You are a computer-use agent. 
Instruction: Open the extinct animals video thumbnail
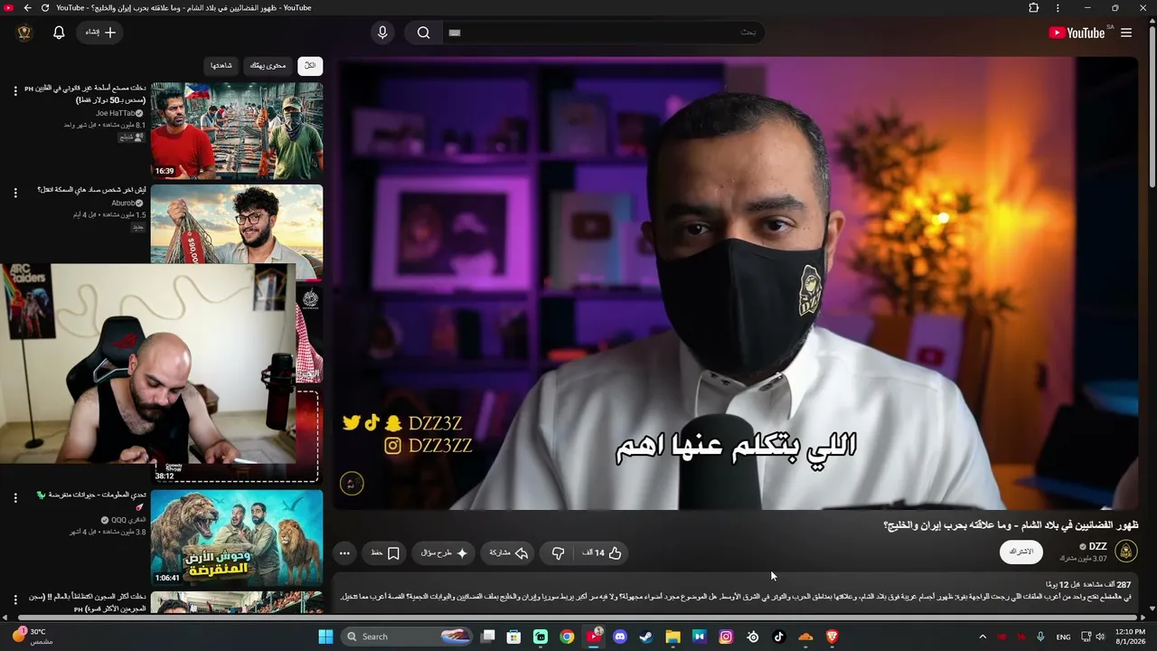[x=237, y=538]
